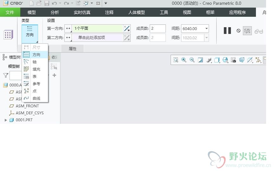Switch to the 应用程序 ribbon tab
The width and height of the screenshot is (274, 171).
click(237, 12)
